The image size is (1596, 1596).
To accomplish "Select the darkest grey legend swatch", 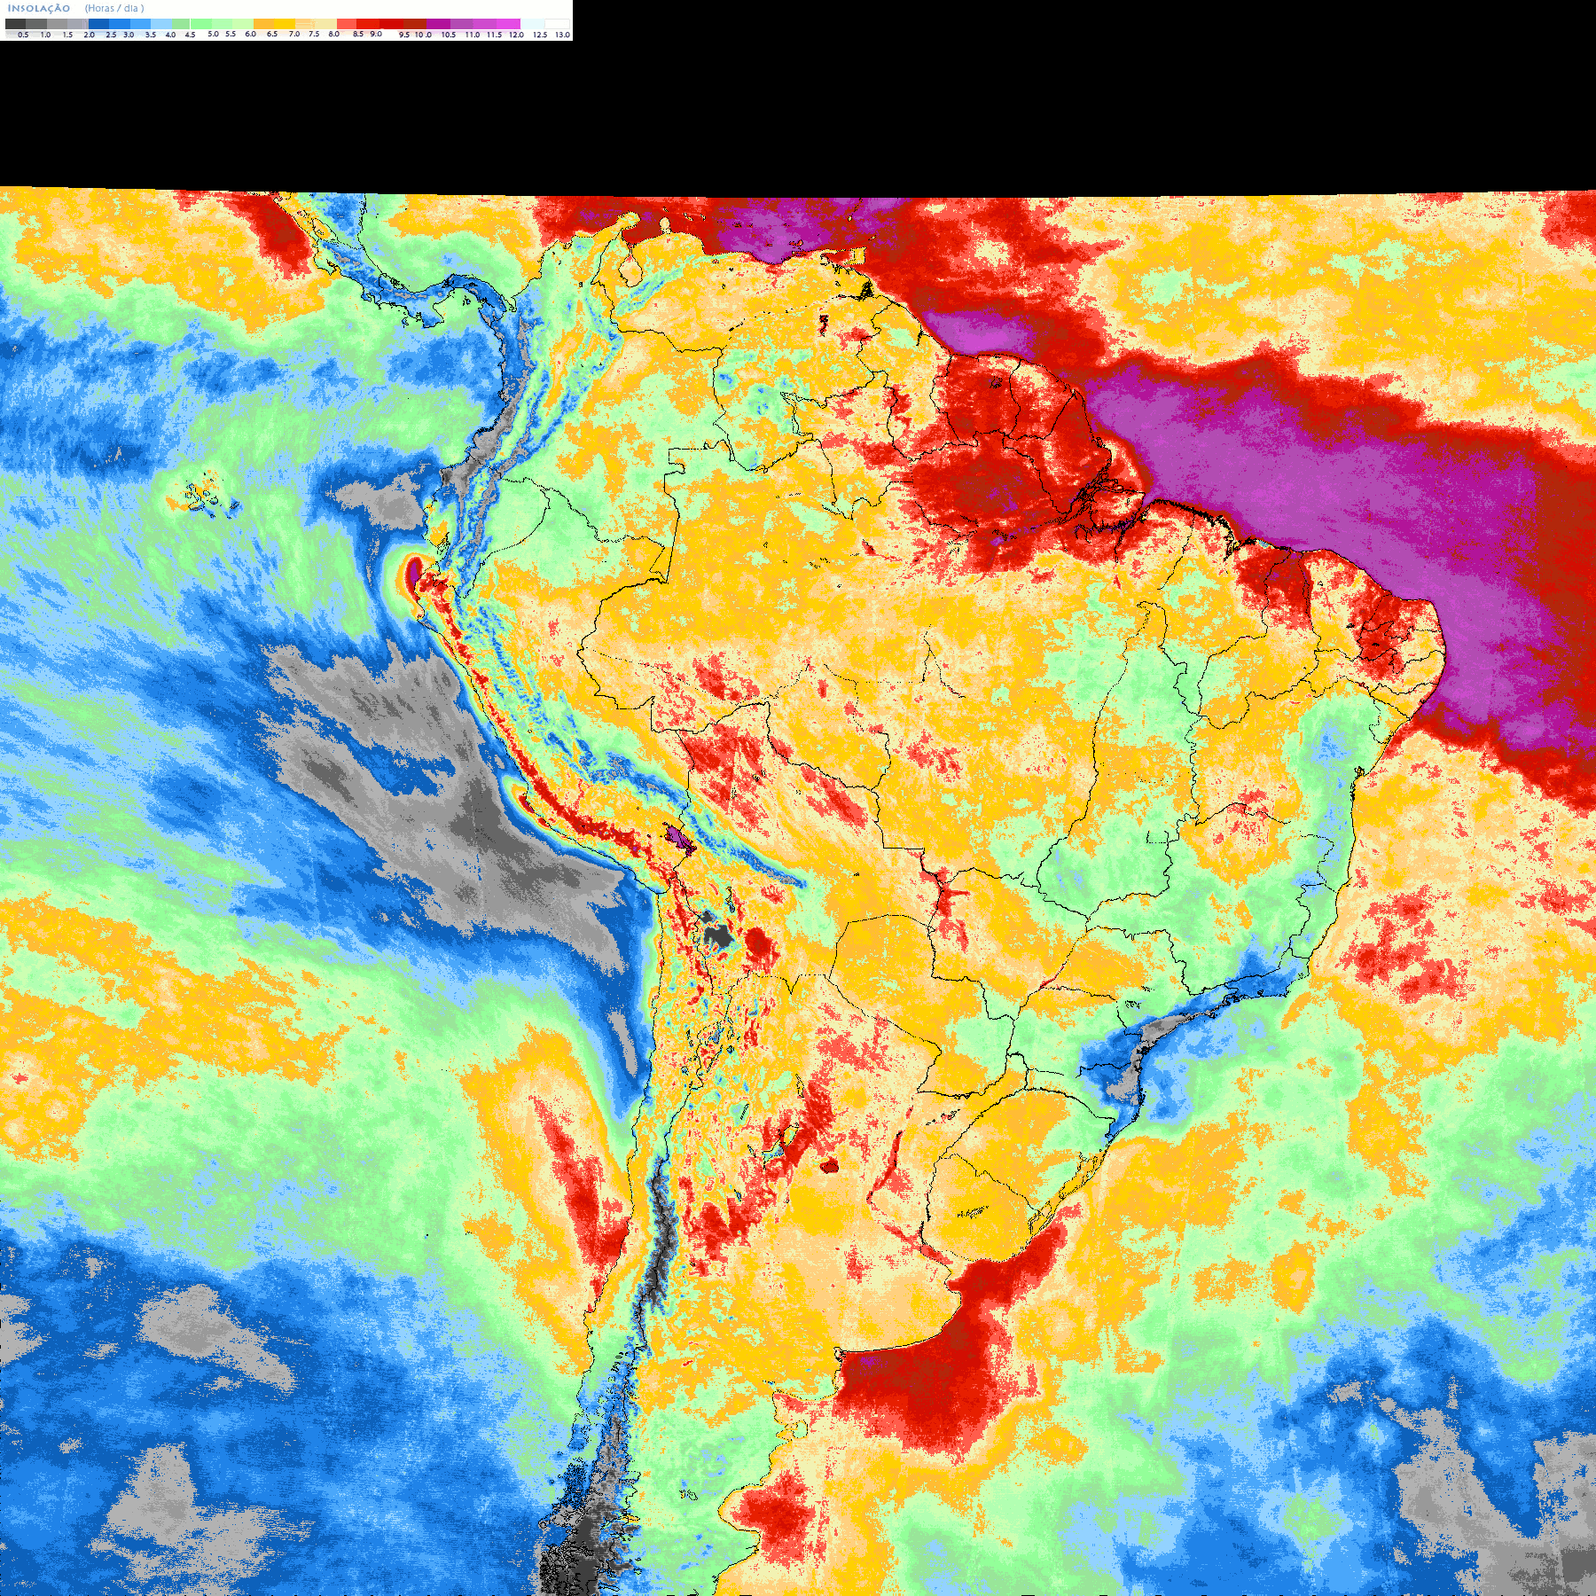I will [x=15, y=24].
